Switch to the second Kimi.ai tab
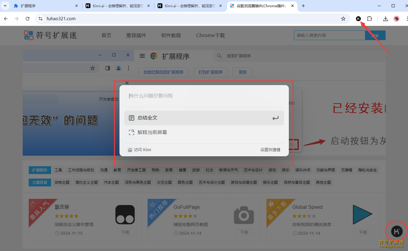The height and width of the screenshot is (251, 408). (x=190, y=6)
